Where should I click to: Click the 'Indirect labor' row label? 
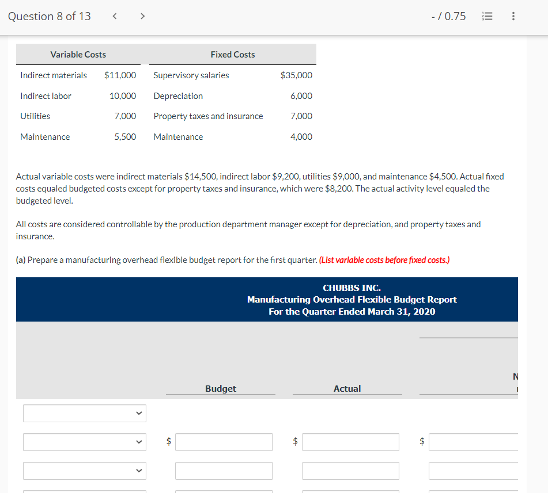click(x=46, y=95)
